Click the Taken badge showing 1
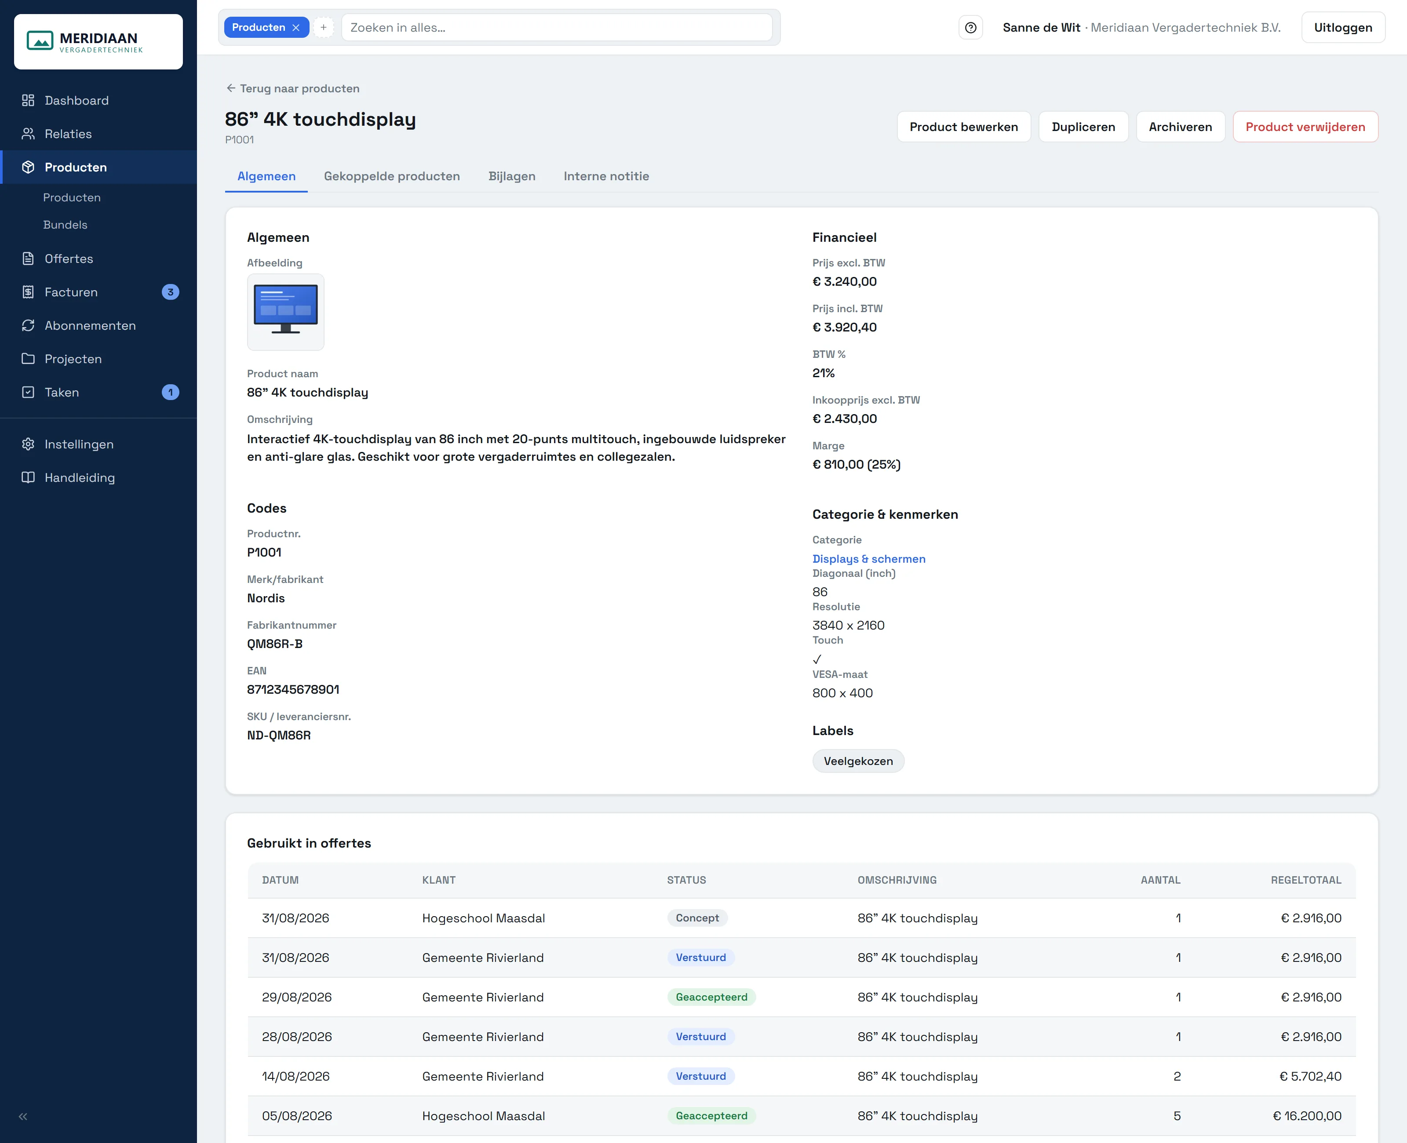The image size is (1407, 1143). (170, 393)
